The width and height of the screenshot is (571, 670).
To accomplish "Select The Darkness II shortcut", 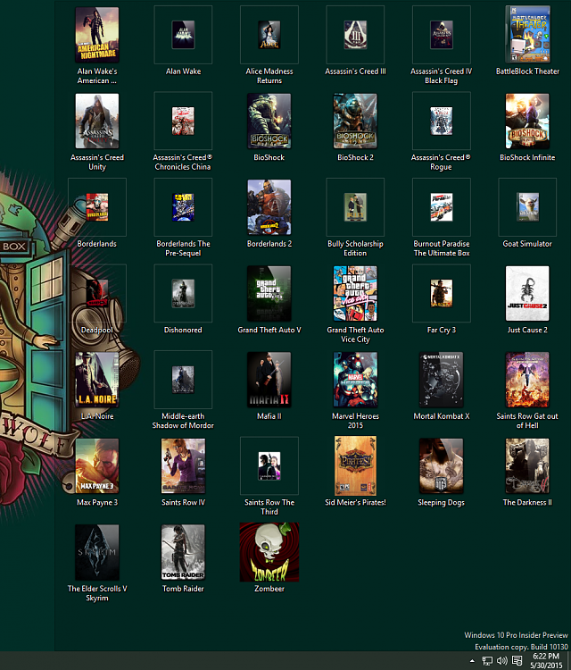I will [527, 465].
